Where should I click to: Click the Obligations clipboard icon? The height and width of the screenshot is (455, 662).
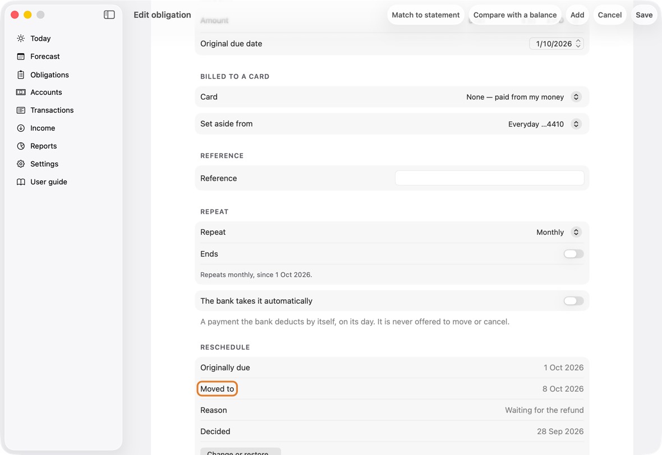(21, 75)
